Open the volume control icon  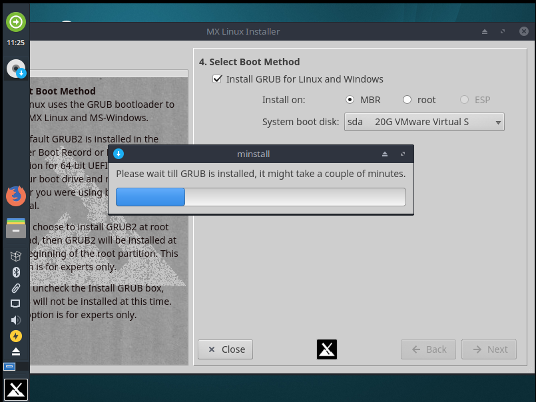coord(16,319)
